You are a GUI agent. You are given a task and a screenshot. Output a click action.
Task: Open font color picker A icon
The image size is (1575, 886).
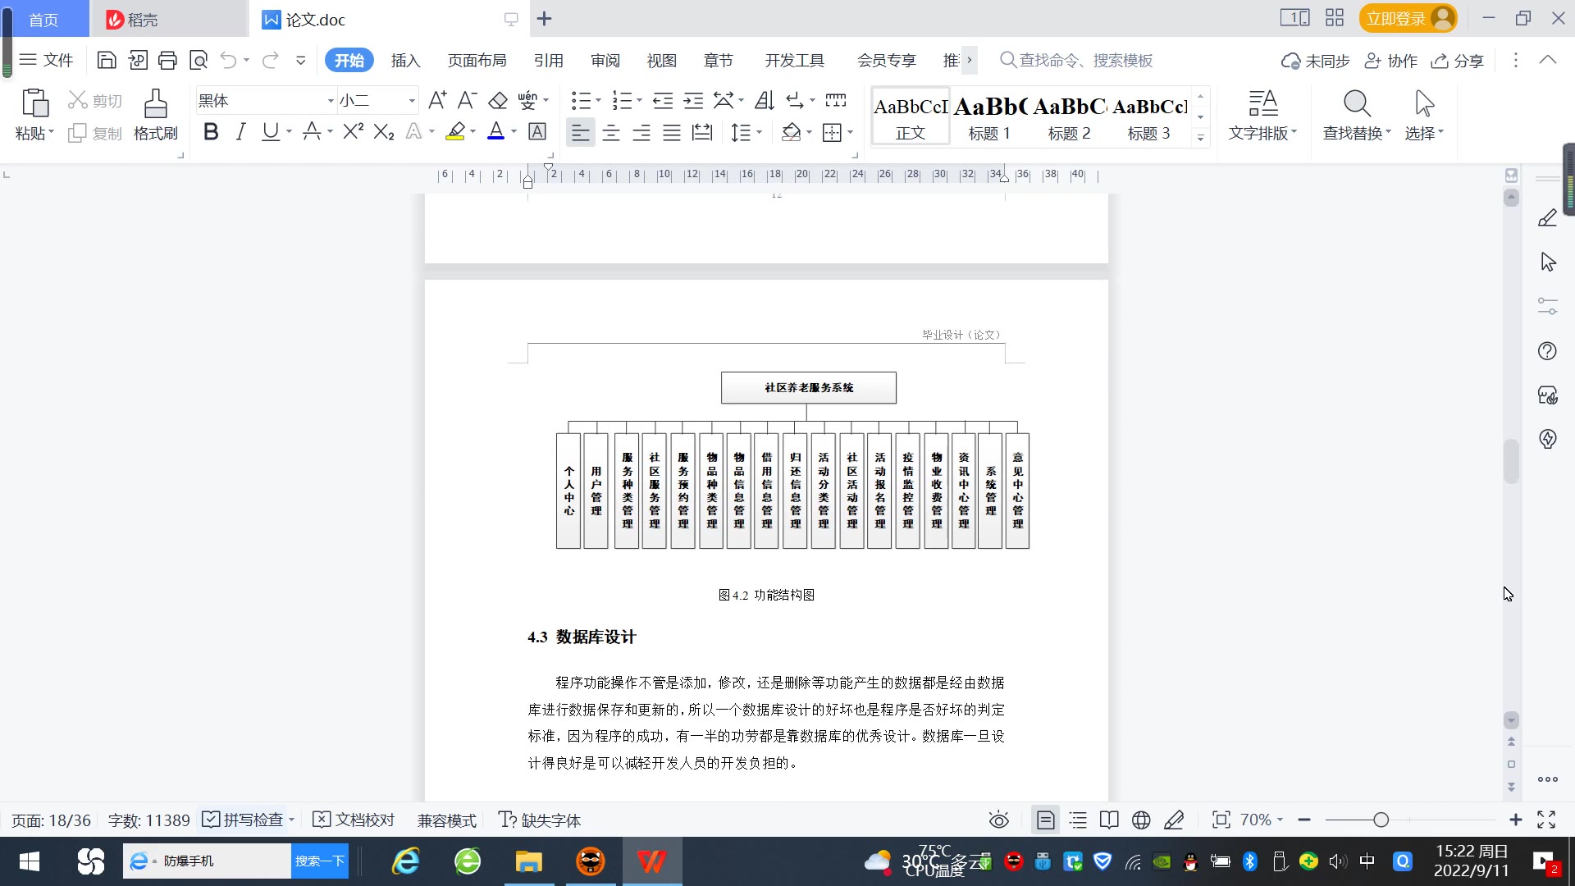pos(495,131)
